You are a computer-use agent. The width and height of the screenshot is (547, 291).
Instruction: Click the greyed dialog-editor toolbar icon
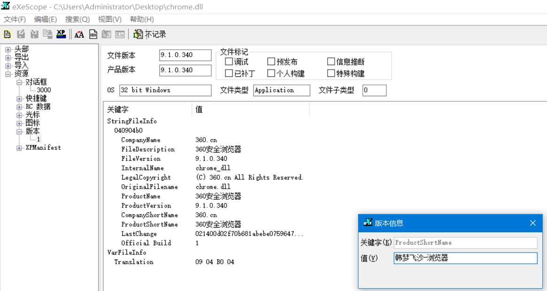[x=120, y=34]
